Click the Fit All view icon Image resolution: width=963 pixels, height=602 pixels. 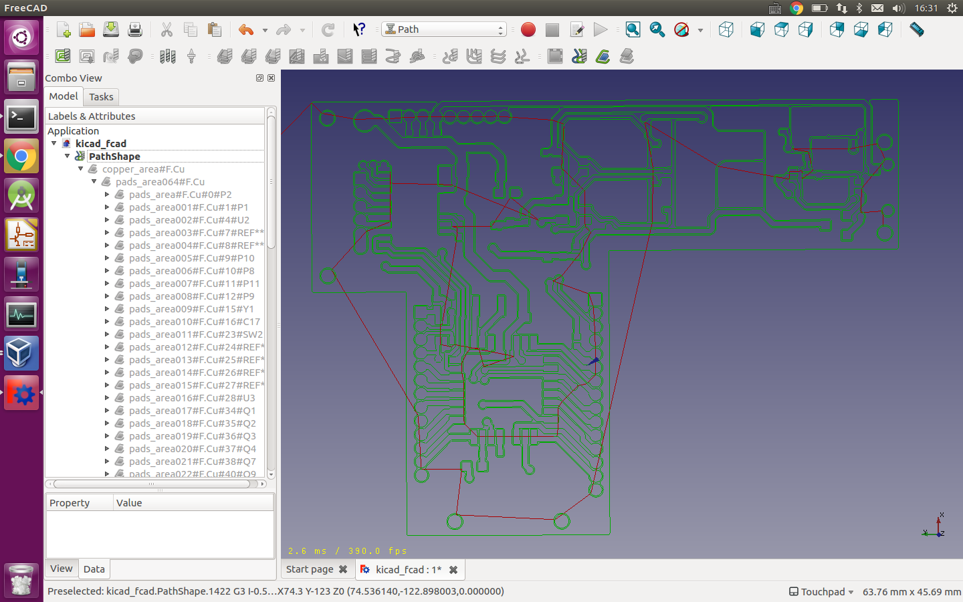click(x=633, y=29)
